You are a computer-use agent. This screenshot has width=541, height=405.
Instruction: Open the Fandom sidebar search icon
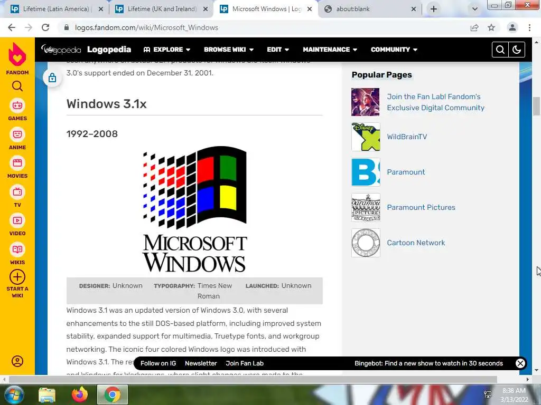(x=17, y=86)
